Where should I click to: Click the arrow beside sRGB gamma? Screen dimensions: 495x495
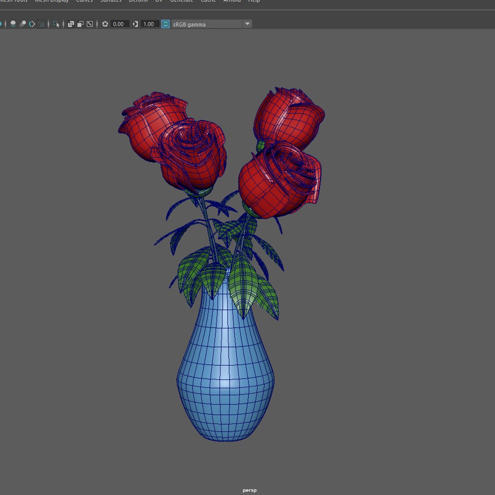247,24
